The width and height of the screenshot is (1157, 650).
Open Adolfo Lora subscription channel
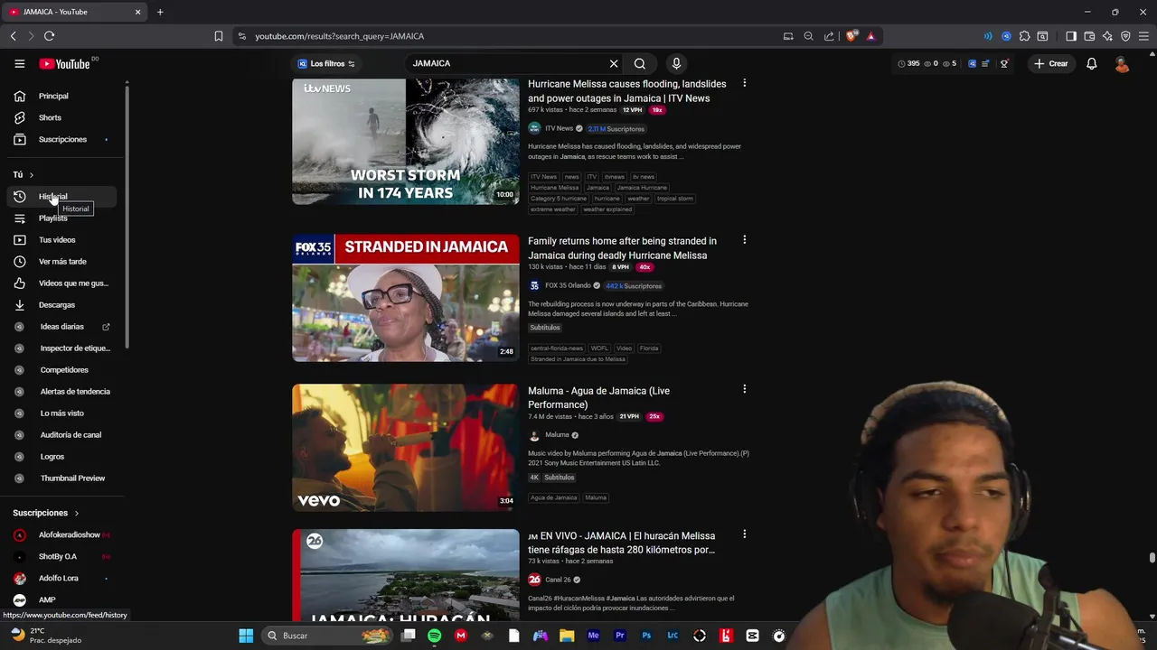click(63, 578)
